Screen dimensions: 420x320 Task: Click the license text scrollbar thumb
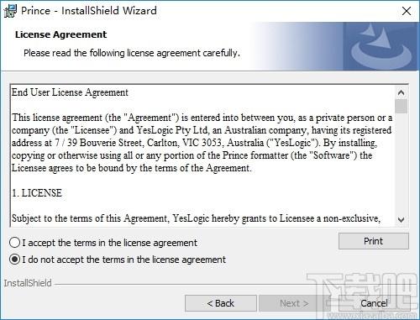coord(401,106)
